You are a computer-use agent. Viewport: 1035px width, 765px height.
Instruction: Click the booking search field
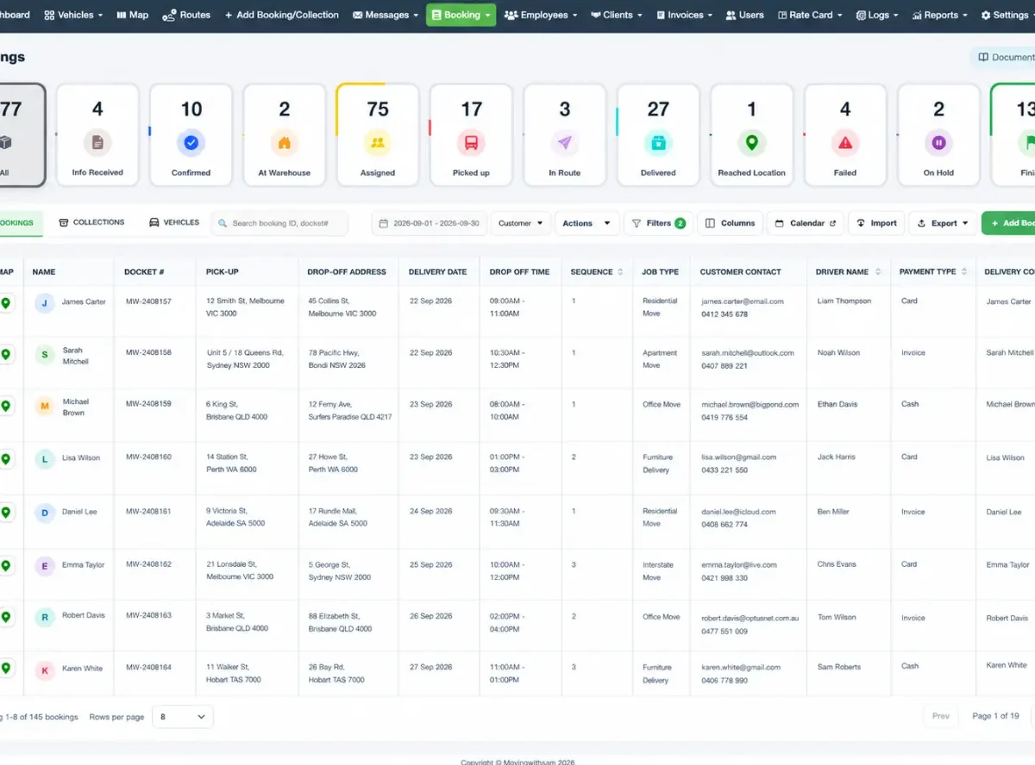click(279, 223)
